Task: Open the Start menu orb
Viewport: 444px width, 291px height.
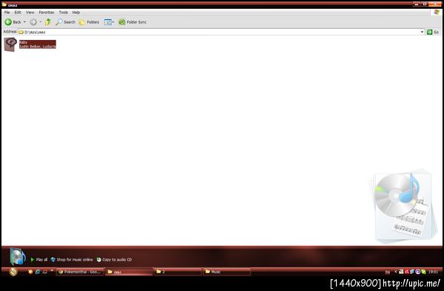Action: (13, 272)
